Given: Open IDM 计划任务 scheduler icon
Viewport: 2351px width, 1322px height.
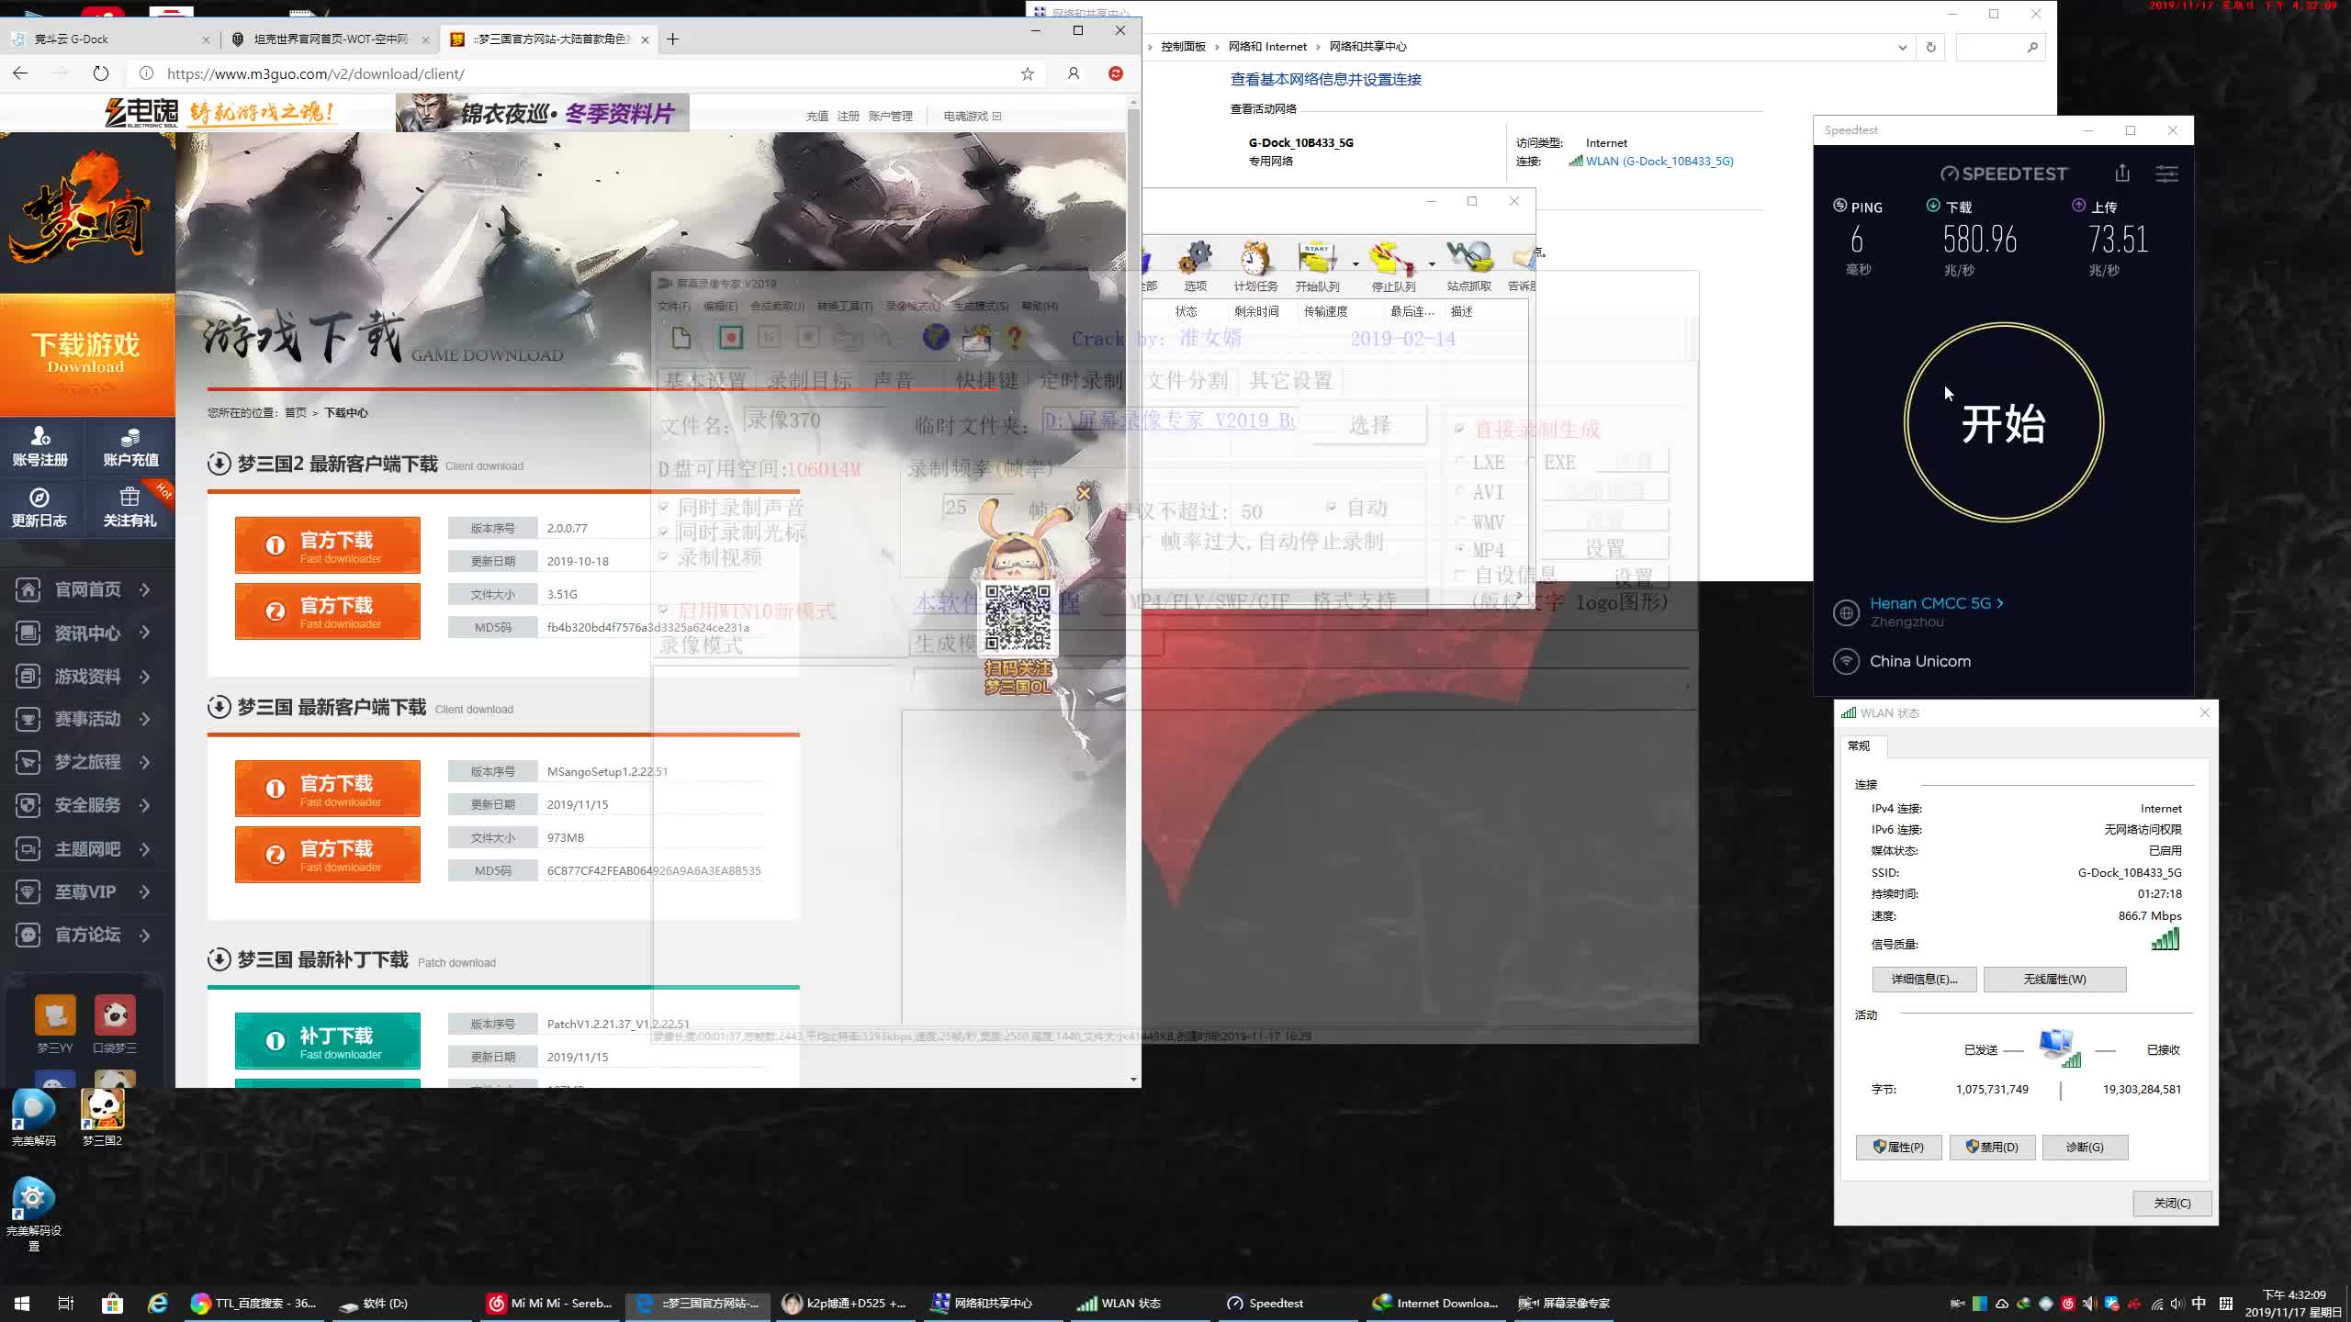Looking at the screenshot, I should pos(1255,266).
